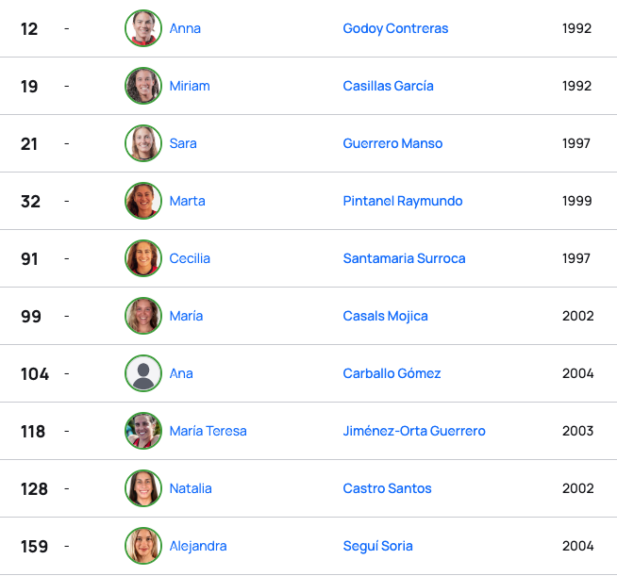Click the avatar photo in row 21

pos(143,143)
